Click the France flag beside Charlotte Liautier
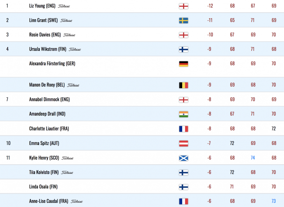The image size is (284, 207). tap(183, 129)
